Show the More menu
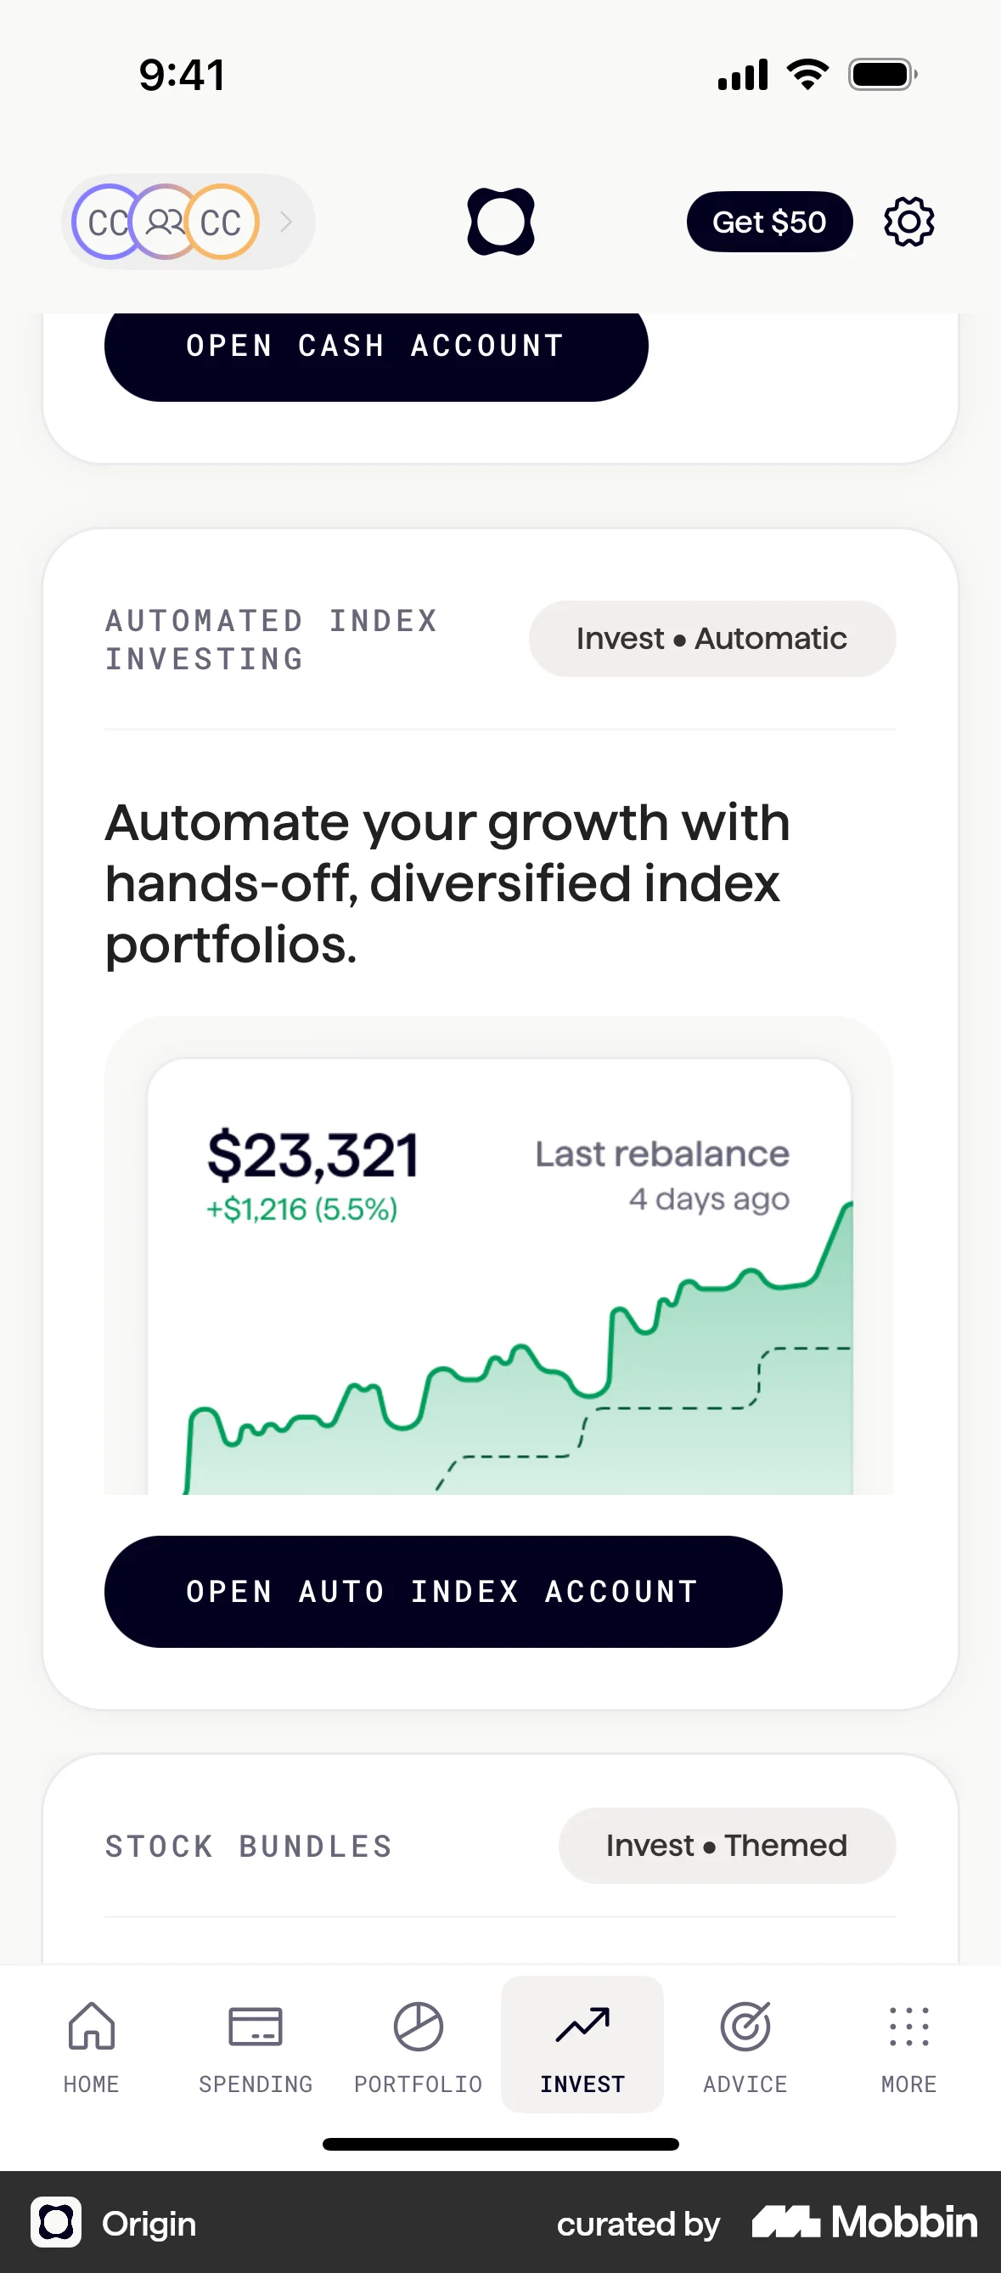1001x2273 pixels. point(908,2045)
